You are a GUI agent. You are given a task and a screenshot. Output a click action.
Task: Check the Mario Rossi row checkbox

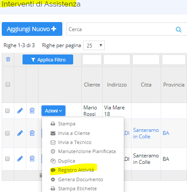tap(7, 111)
